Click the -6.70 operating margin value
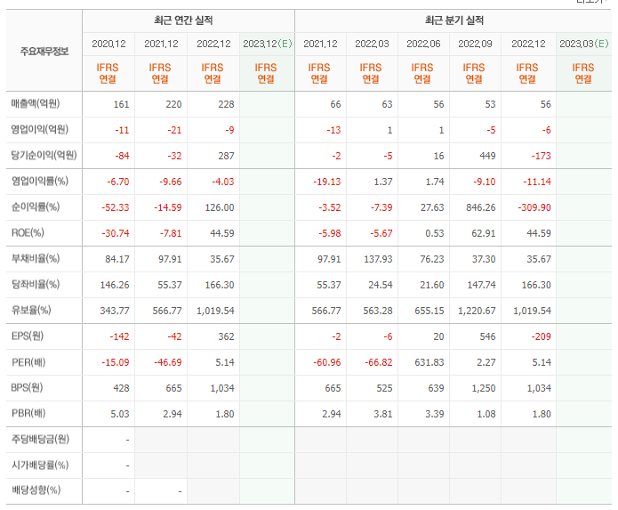618x510 pixels. click(118, 182)
